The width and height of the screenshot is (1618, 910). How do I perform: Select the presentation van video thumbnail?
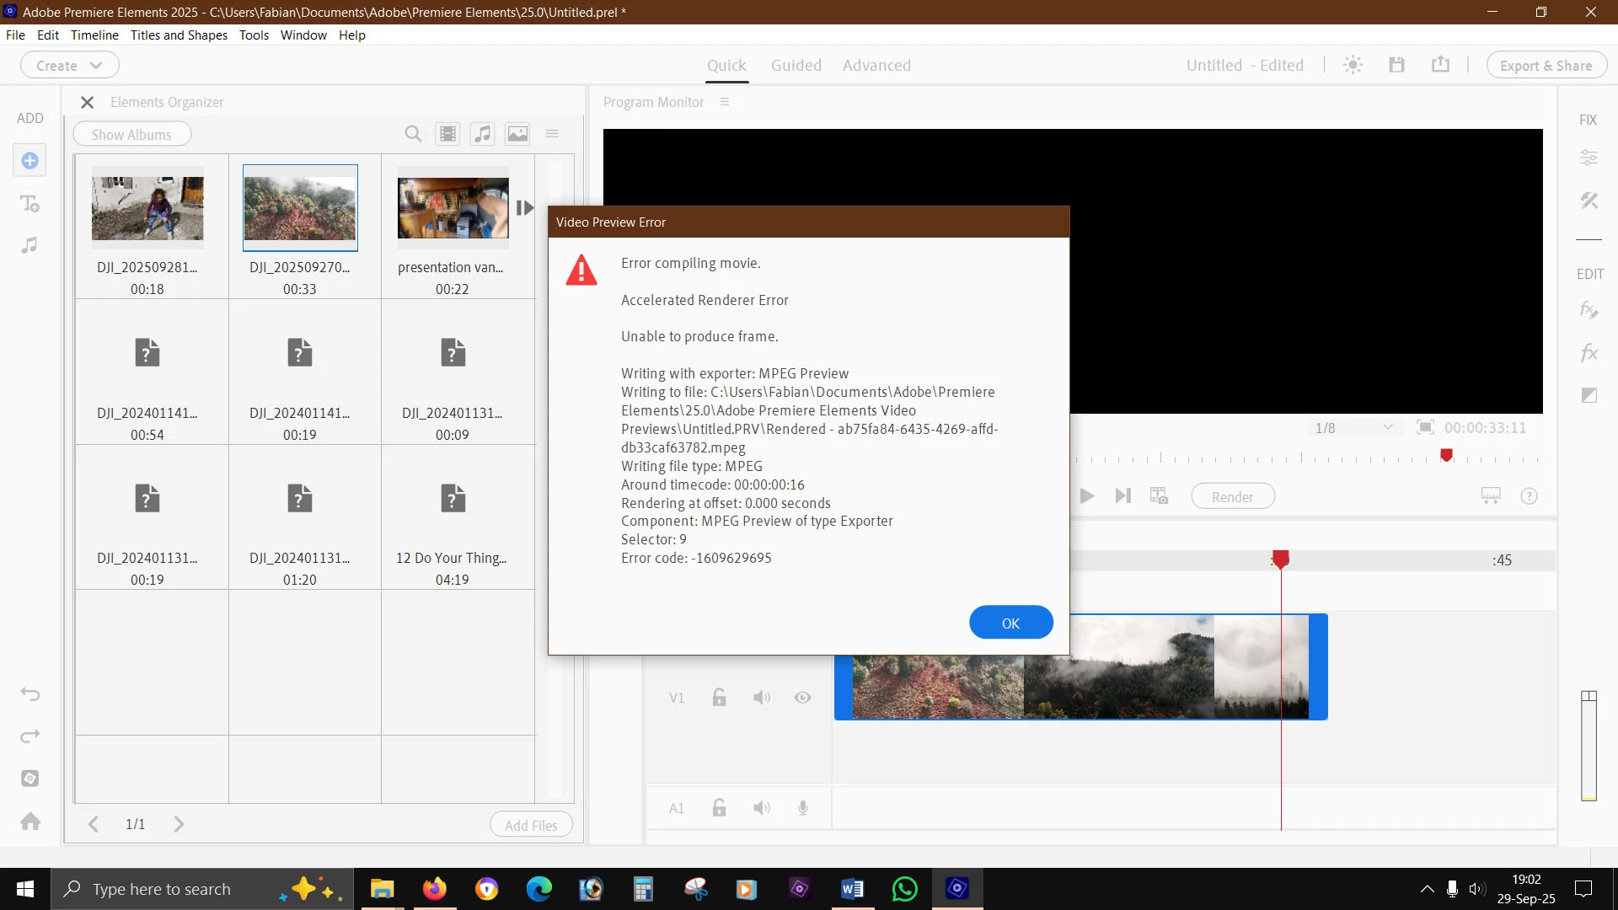click(453, 207)
